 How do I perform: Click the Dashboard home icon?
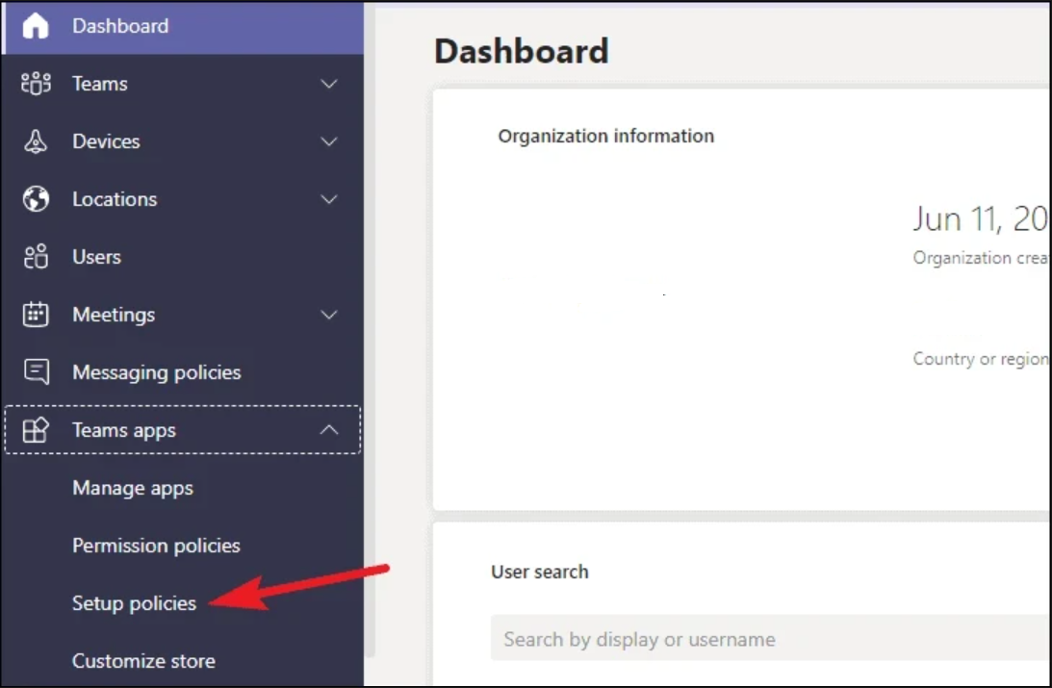[x=36, y=27]
